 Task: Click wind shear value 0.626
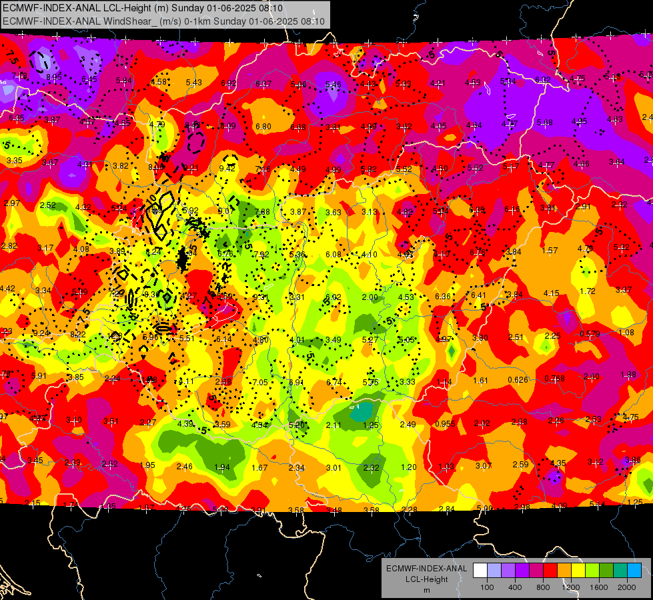pos(518,380)
